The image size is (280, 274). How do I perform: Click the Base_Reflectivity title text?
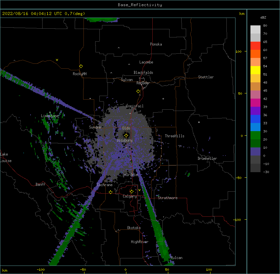[x=140, y=5]
